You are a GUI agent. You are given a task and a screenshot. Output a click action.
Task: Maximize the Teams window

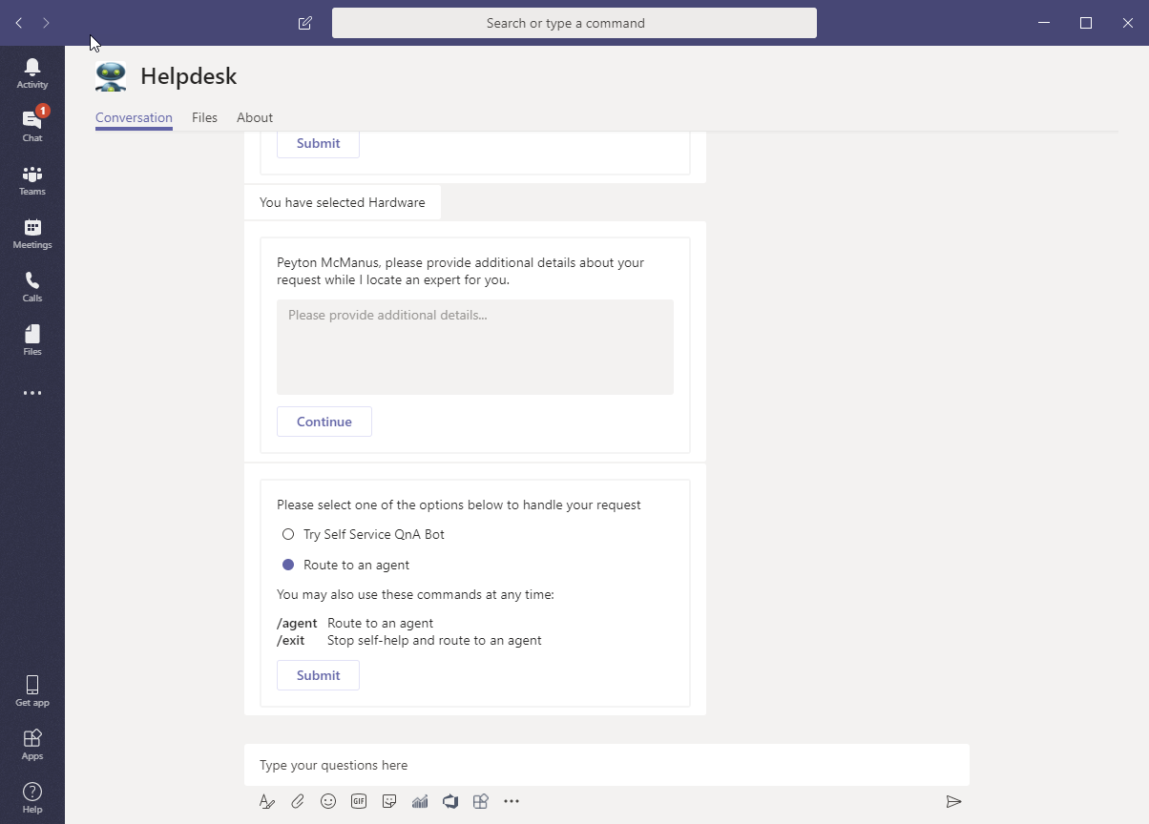pyautogui.click(x=1086, y=23)
